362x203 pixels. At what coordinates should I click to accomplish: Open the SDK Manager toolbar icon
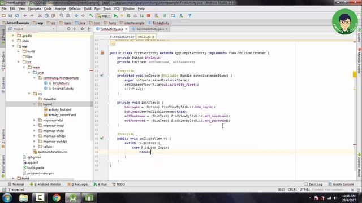click(181, 16)
